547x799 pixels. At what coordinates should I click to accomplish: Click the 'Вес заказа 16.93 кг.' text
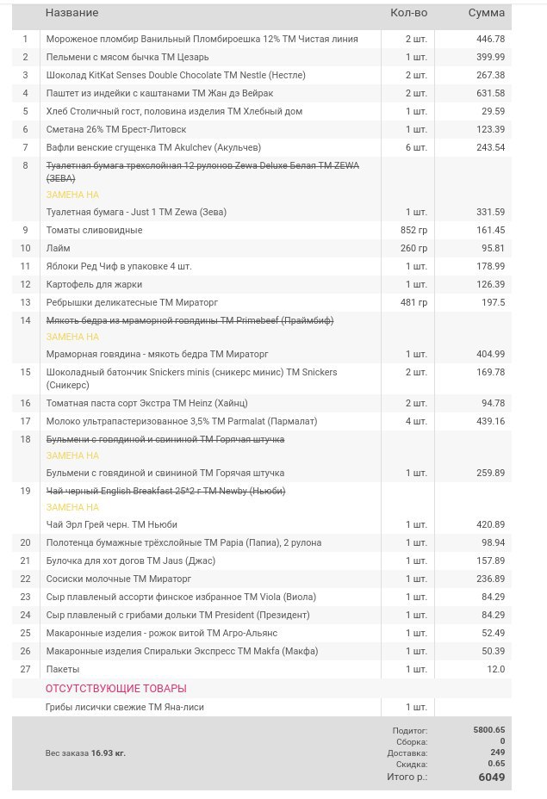point(85,753)
